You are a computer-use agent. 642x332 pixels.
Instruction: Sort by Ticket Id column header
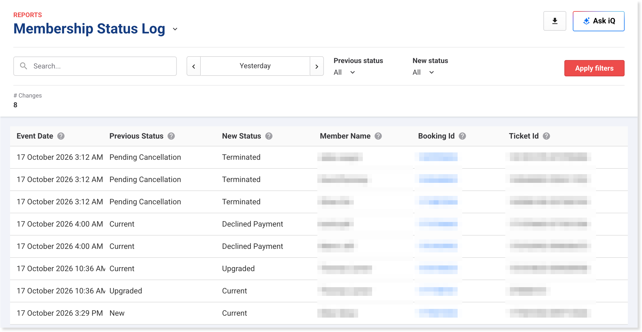(x=524, y=136)
